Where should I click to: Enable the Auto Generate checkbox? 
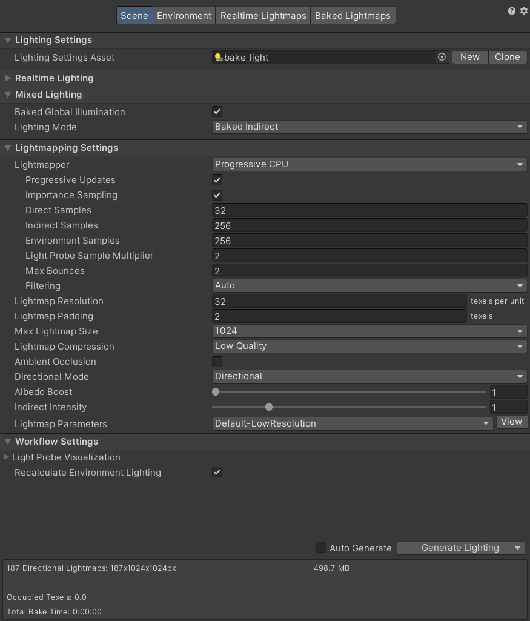[322, 547]
